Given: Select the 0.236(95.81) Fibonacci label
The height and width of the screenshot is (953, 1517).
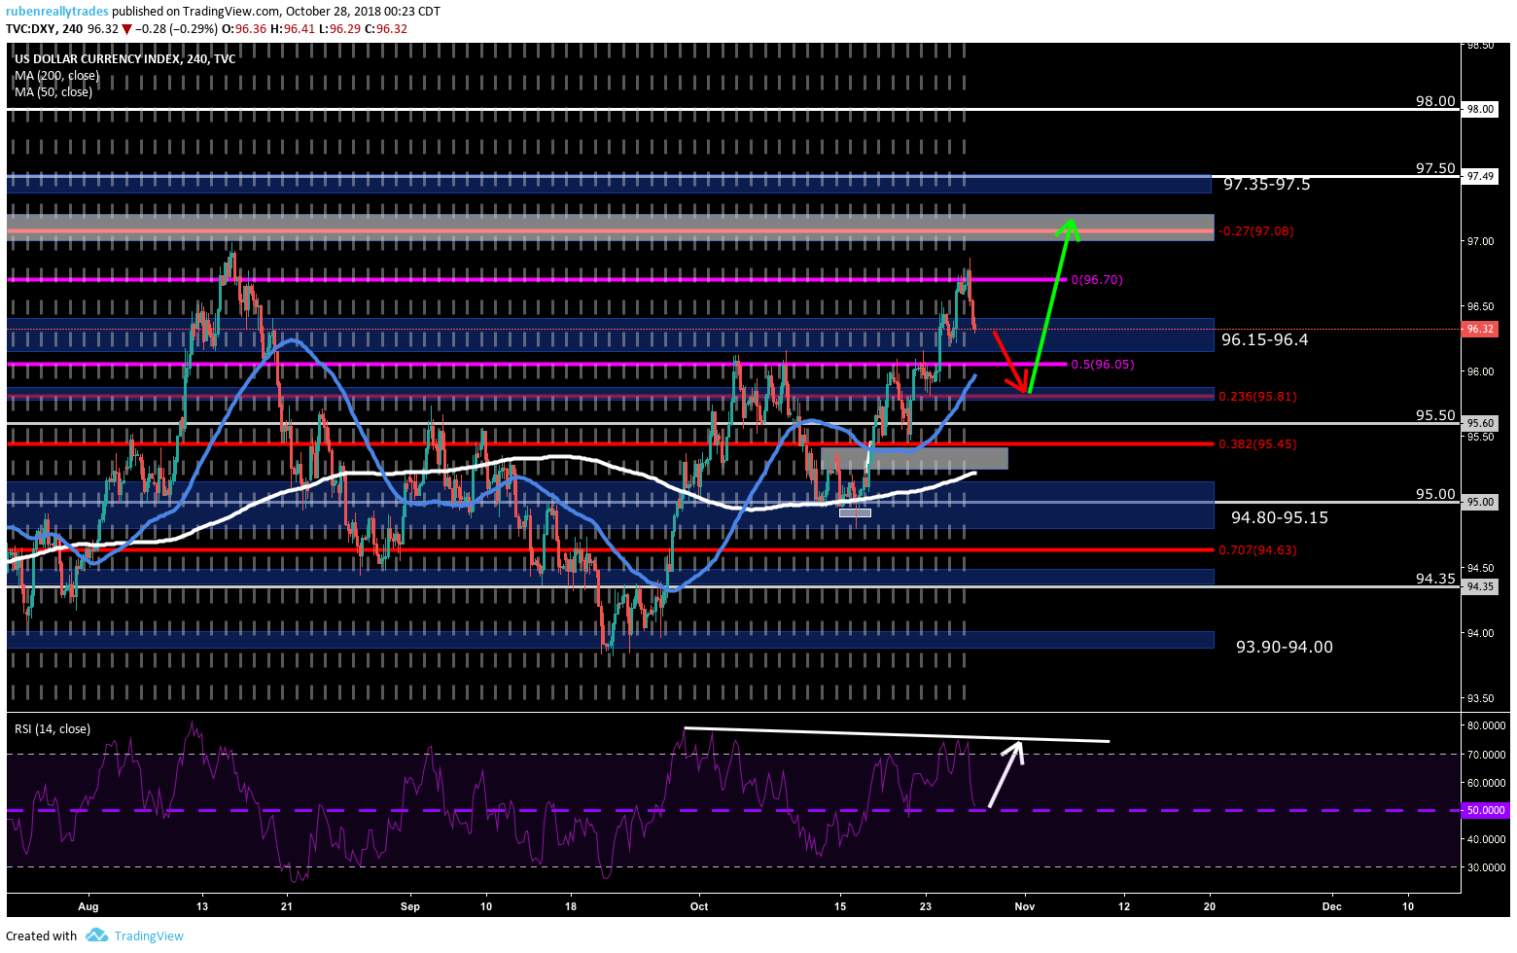Looking at the screenshot, I should pos(1257,397).
